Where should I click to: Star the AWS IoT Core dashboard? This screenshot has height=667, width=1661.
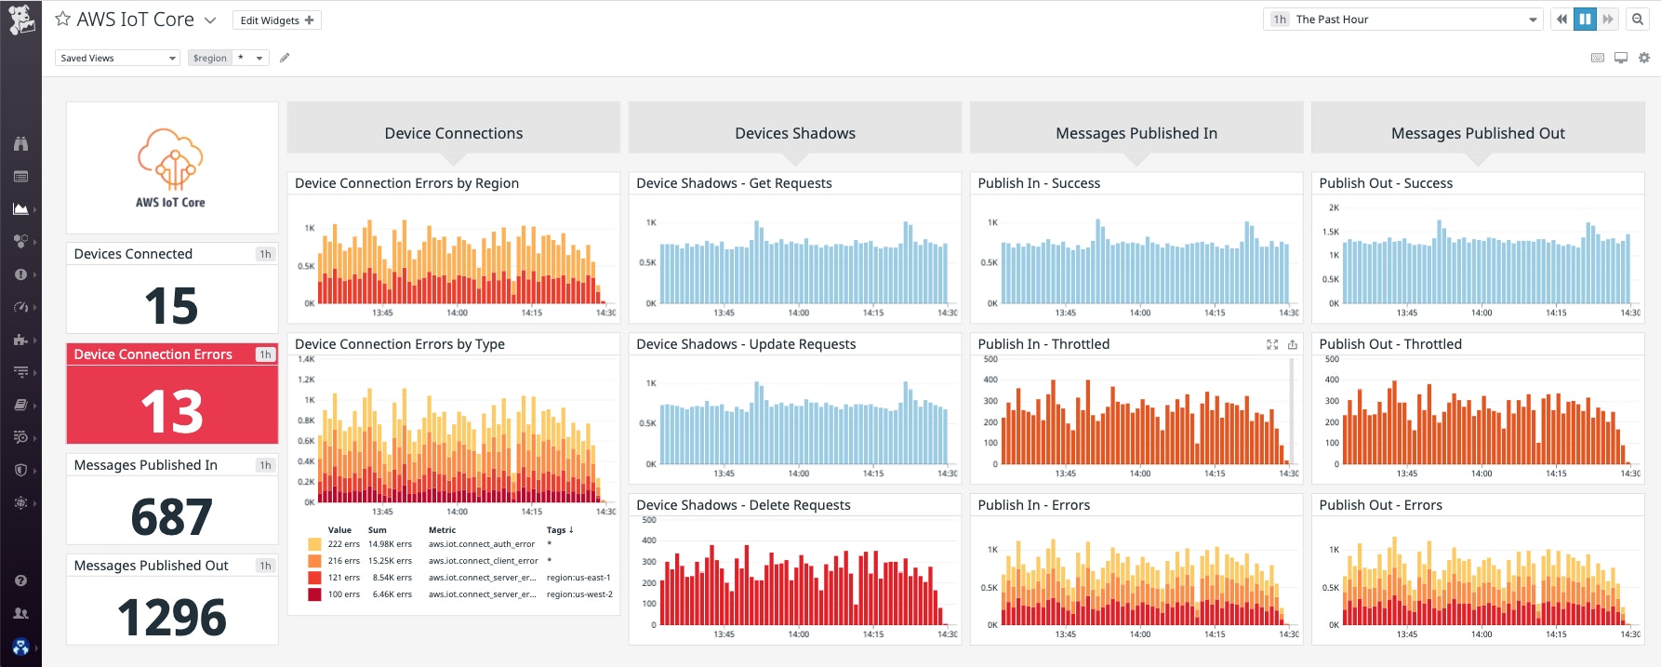[x=62, y=19]
